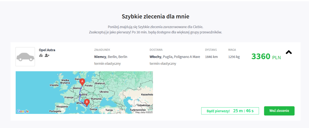Click the car placeholder thumbnail image
309x128 pixels.
tap(25, 57)
